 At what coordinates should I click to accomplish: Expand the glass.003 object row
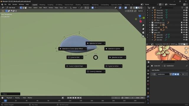coord(152,37)
